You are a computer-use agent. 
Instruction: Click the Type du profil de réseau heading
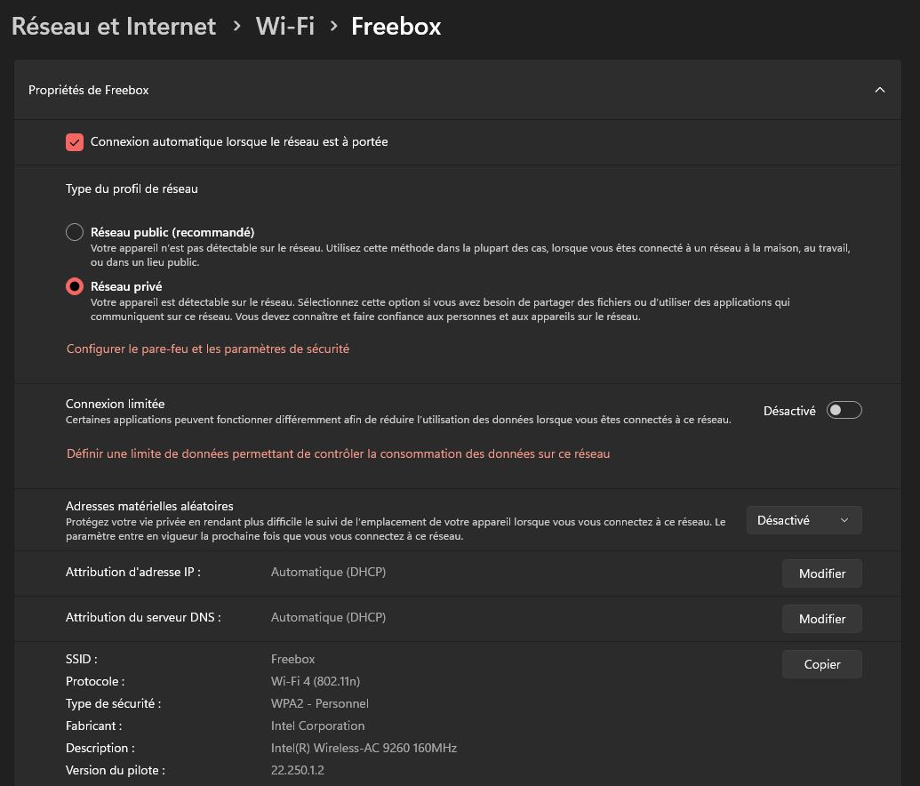pyautogui.click(x=132, y=189)
